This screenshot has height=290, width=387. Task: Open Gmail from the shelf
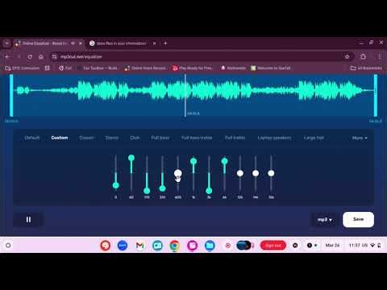[139, 246]
